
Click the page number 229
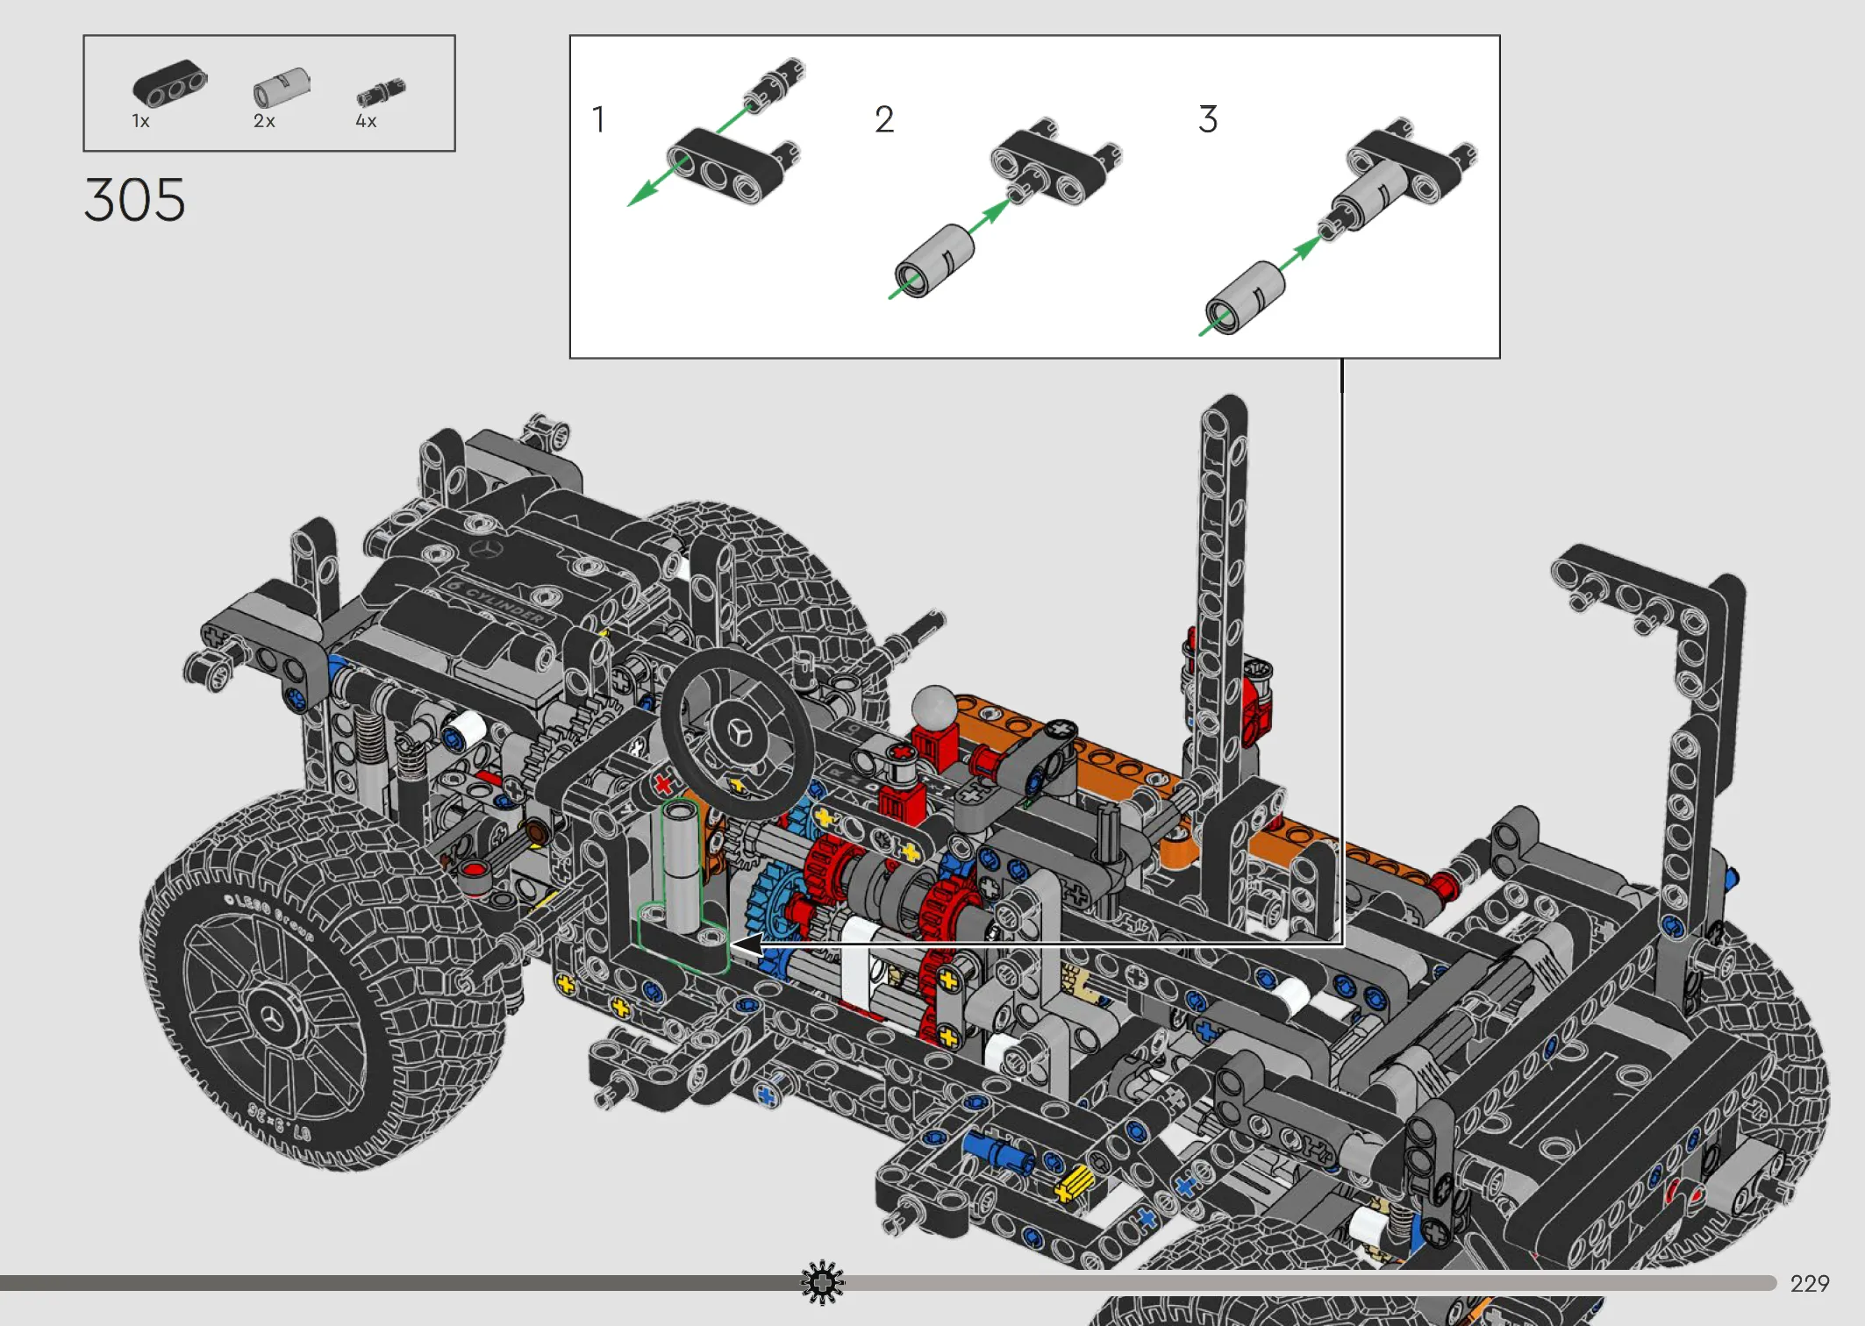click(x=1810, y=1284)
